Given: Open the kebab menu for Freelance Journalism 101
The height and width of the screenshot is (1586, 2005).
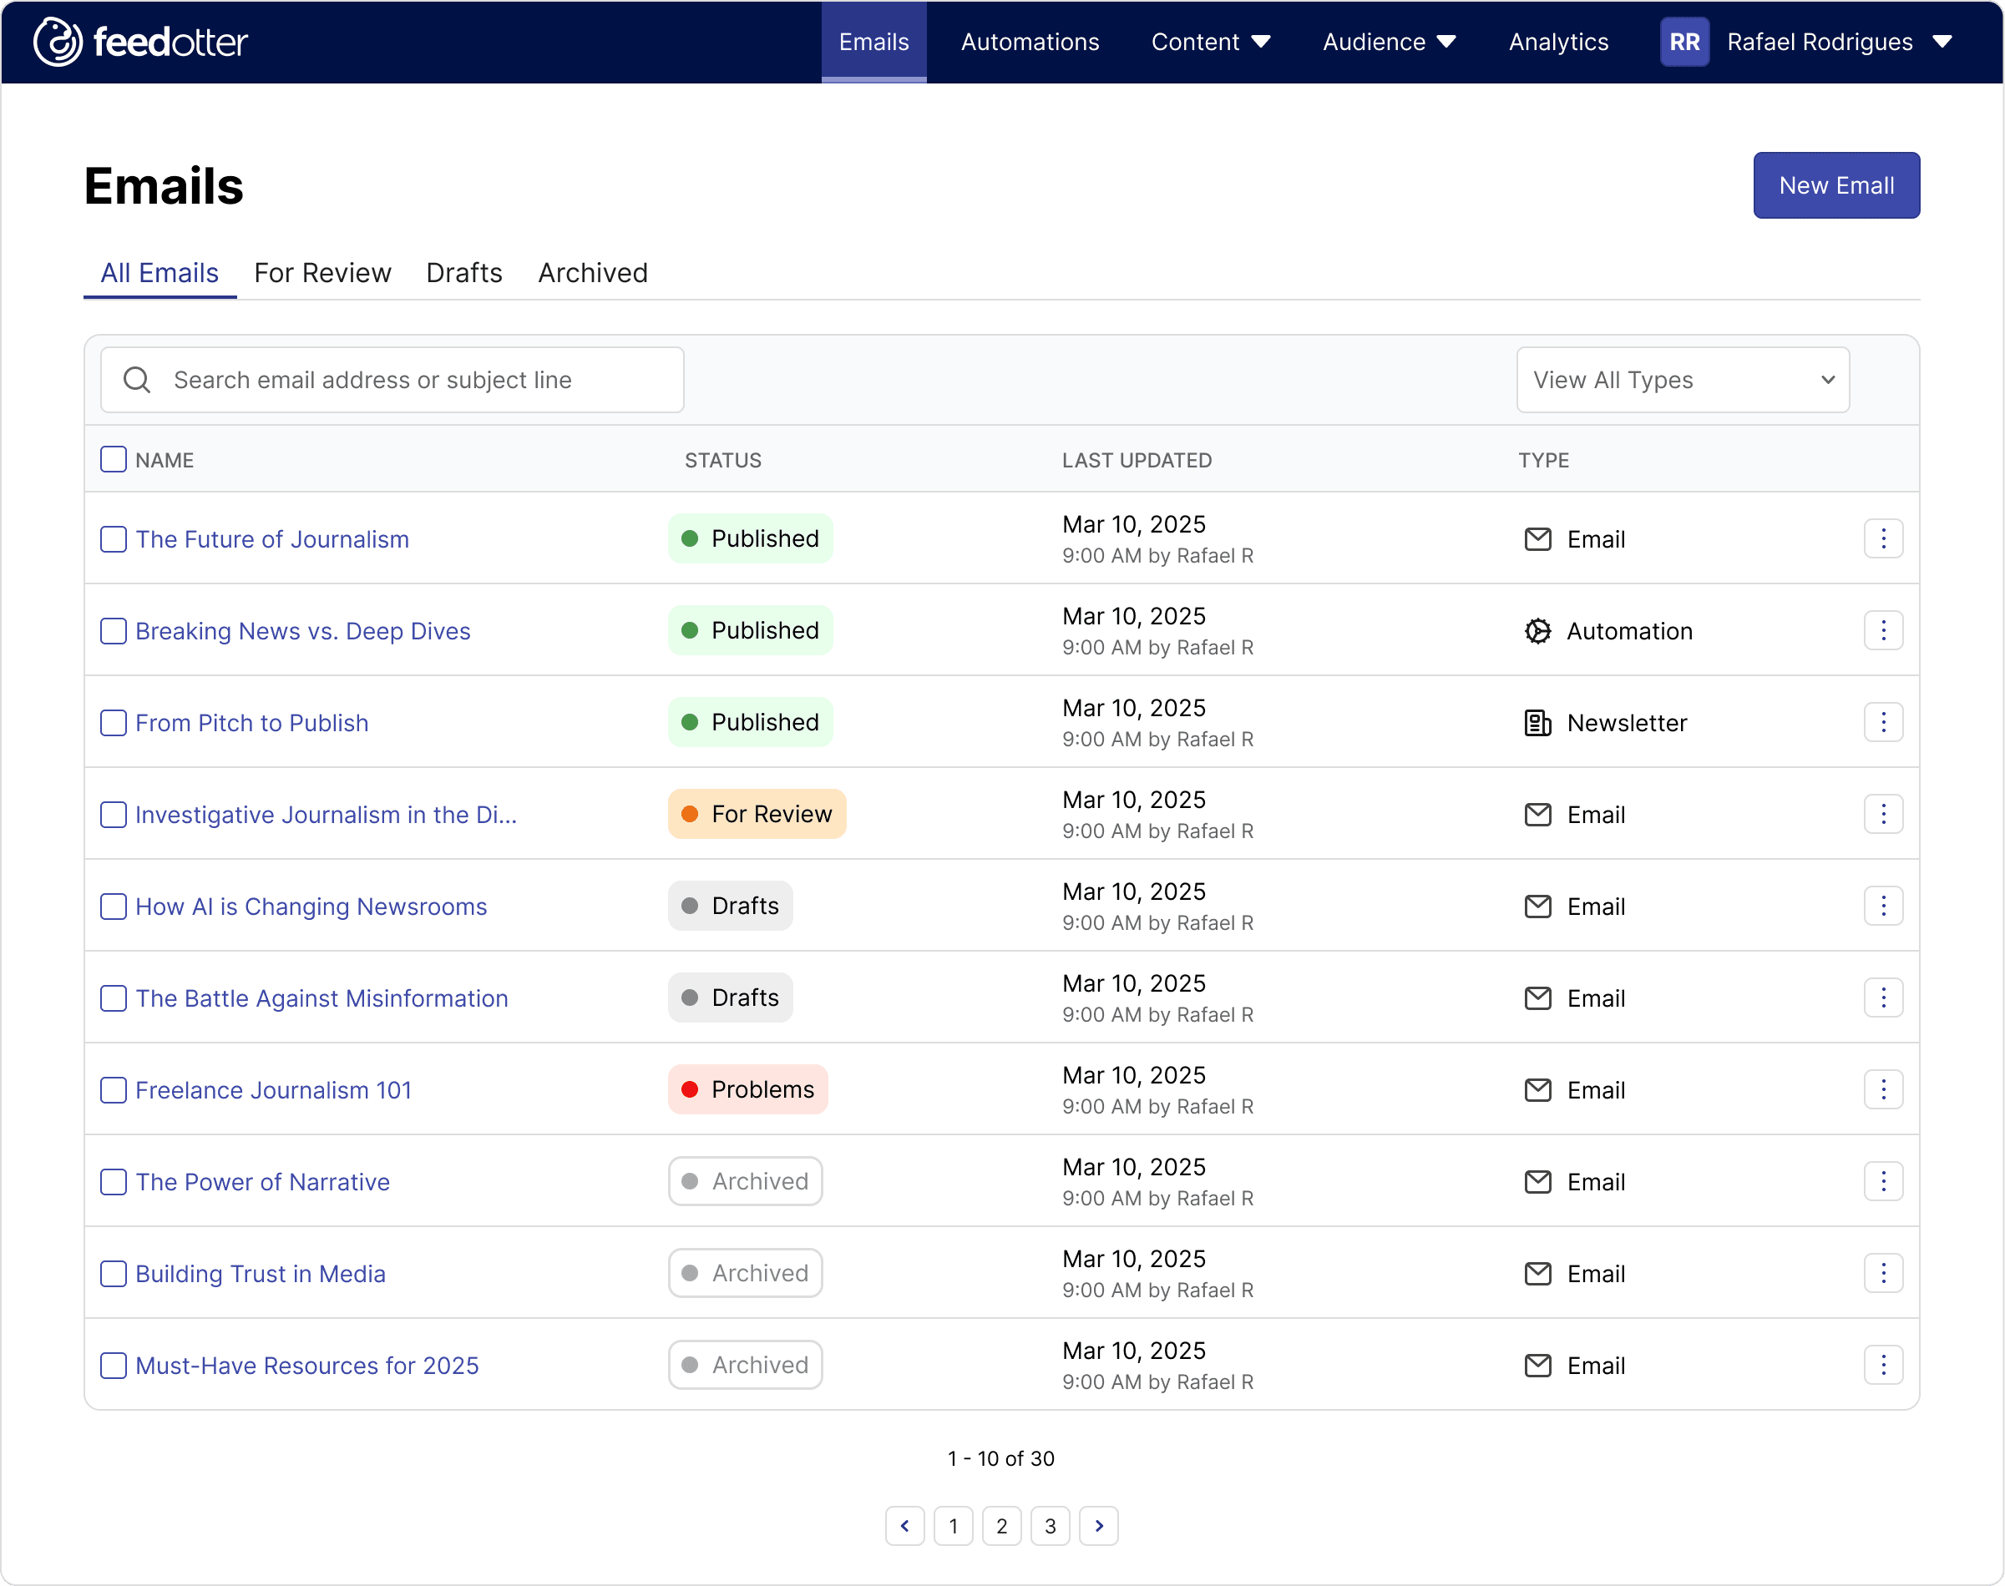Looking at the screenshot, I should tap(1882, 1089).
